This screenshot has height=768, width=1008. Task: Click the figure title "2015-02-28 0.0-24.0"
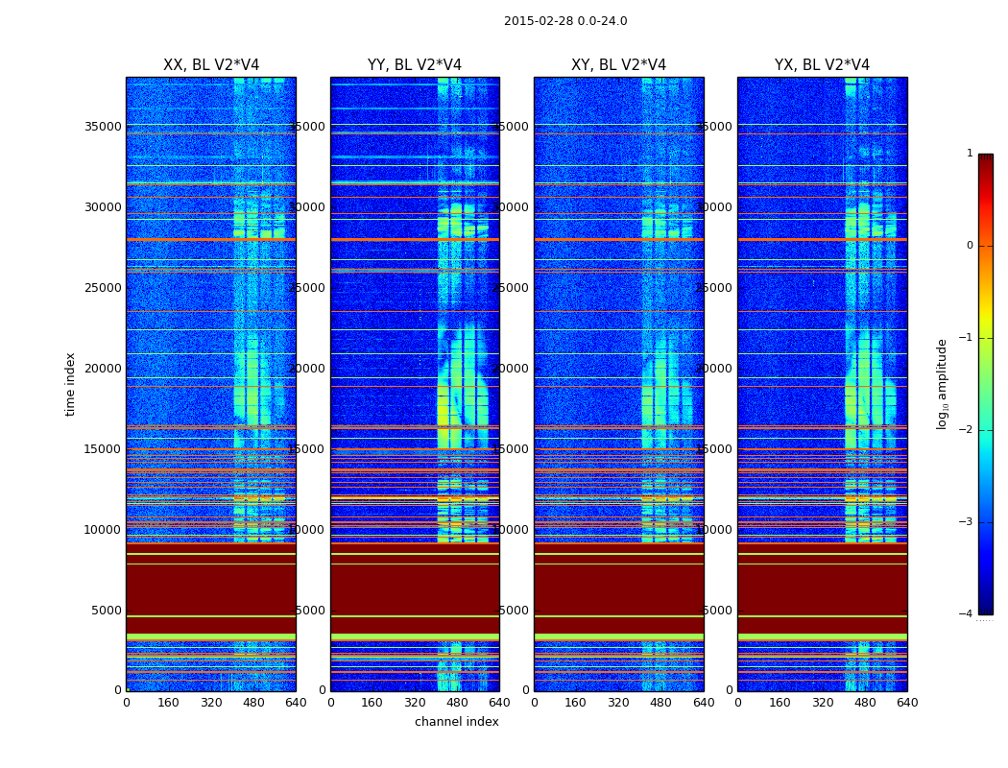(565, 21)
